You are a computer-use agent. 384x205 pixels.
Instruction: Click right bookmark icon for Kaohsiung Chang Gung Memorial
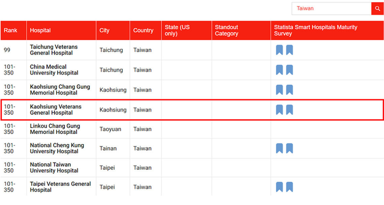[289, 90]
